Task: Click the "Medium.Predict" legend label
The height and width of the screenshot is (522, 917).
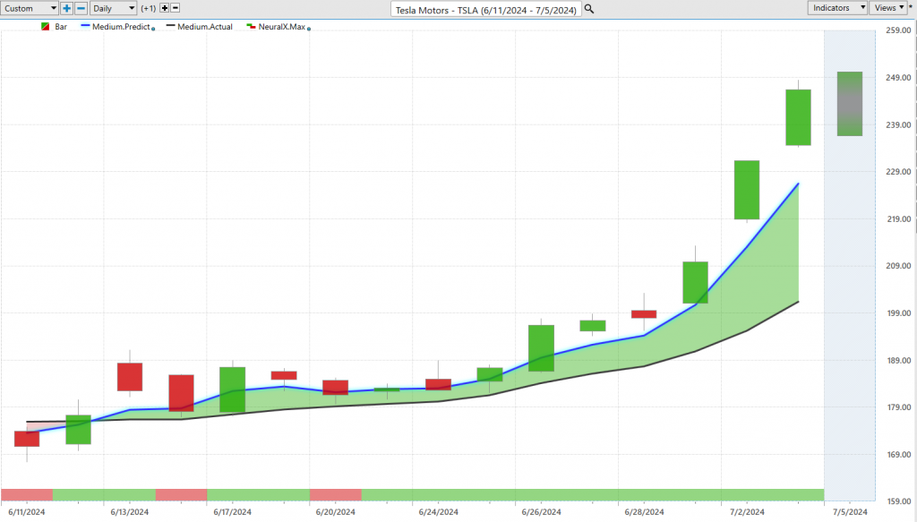Action: (121, 27)
